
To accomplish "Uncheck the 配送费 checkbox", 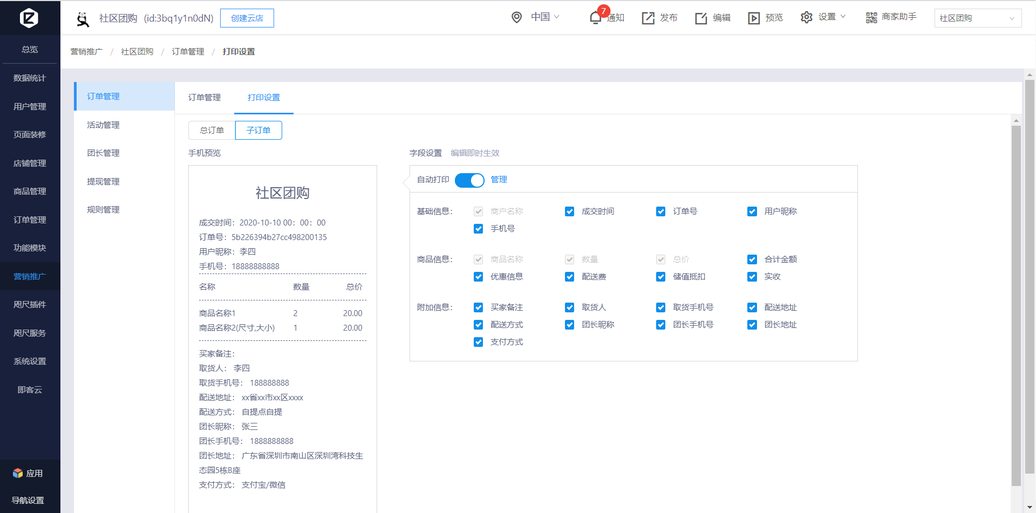I will coord(569,277).
